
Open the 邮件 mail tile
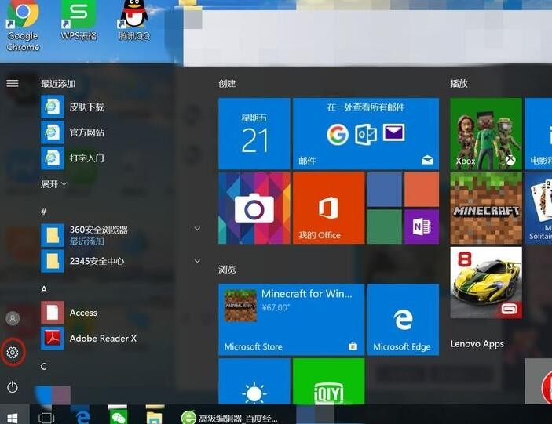(366, 134)
